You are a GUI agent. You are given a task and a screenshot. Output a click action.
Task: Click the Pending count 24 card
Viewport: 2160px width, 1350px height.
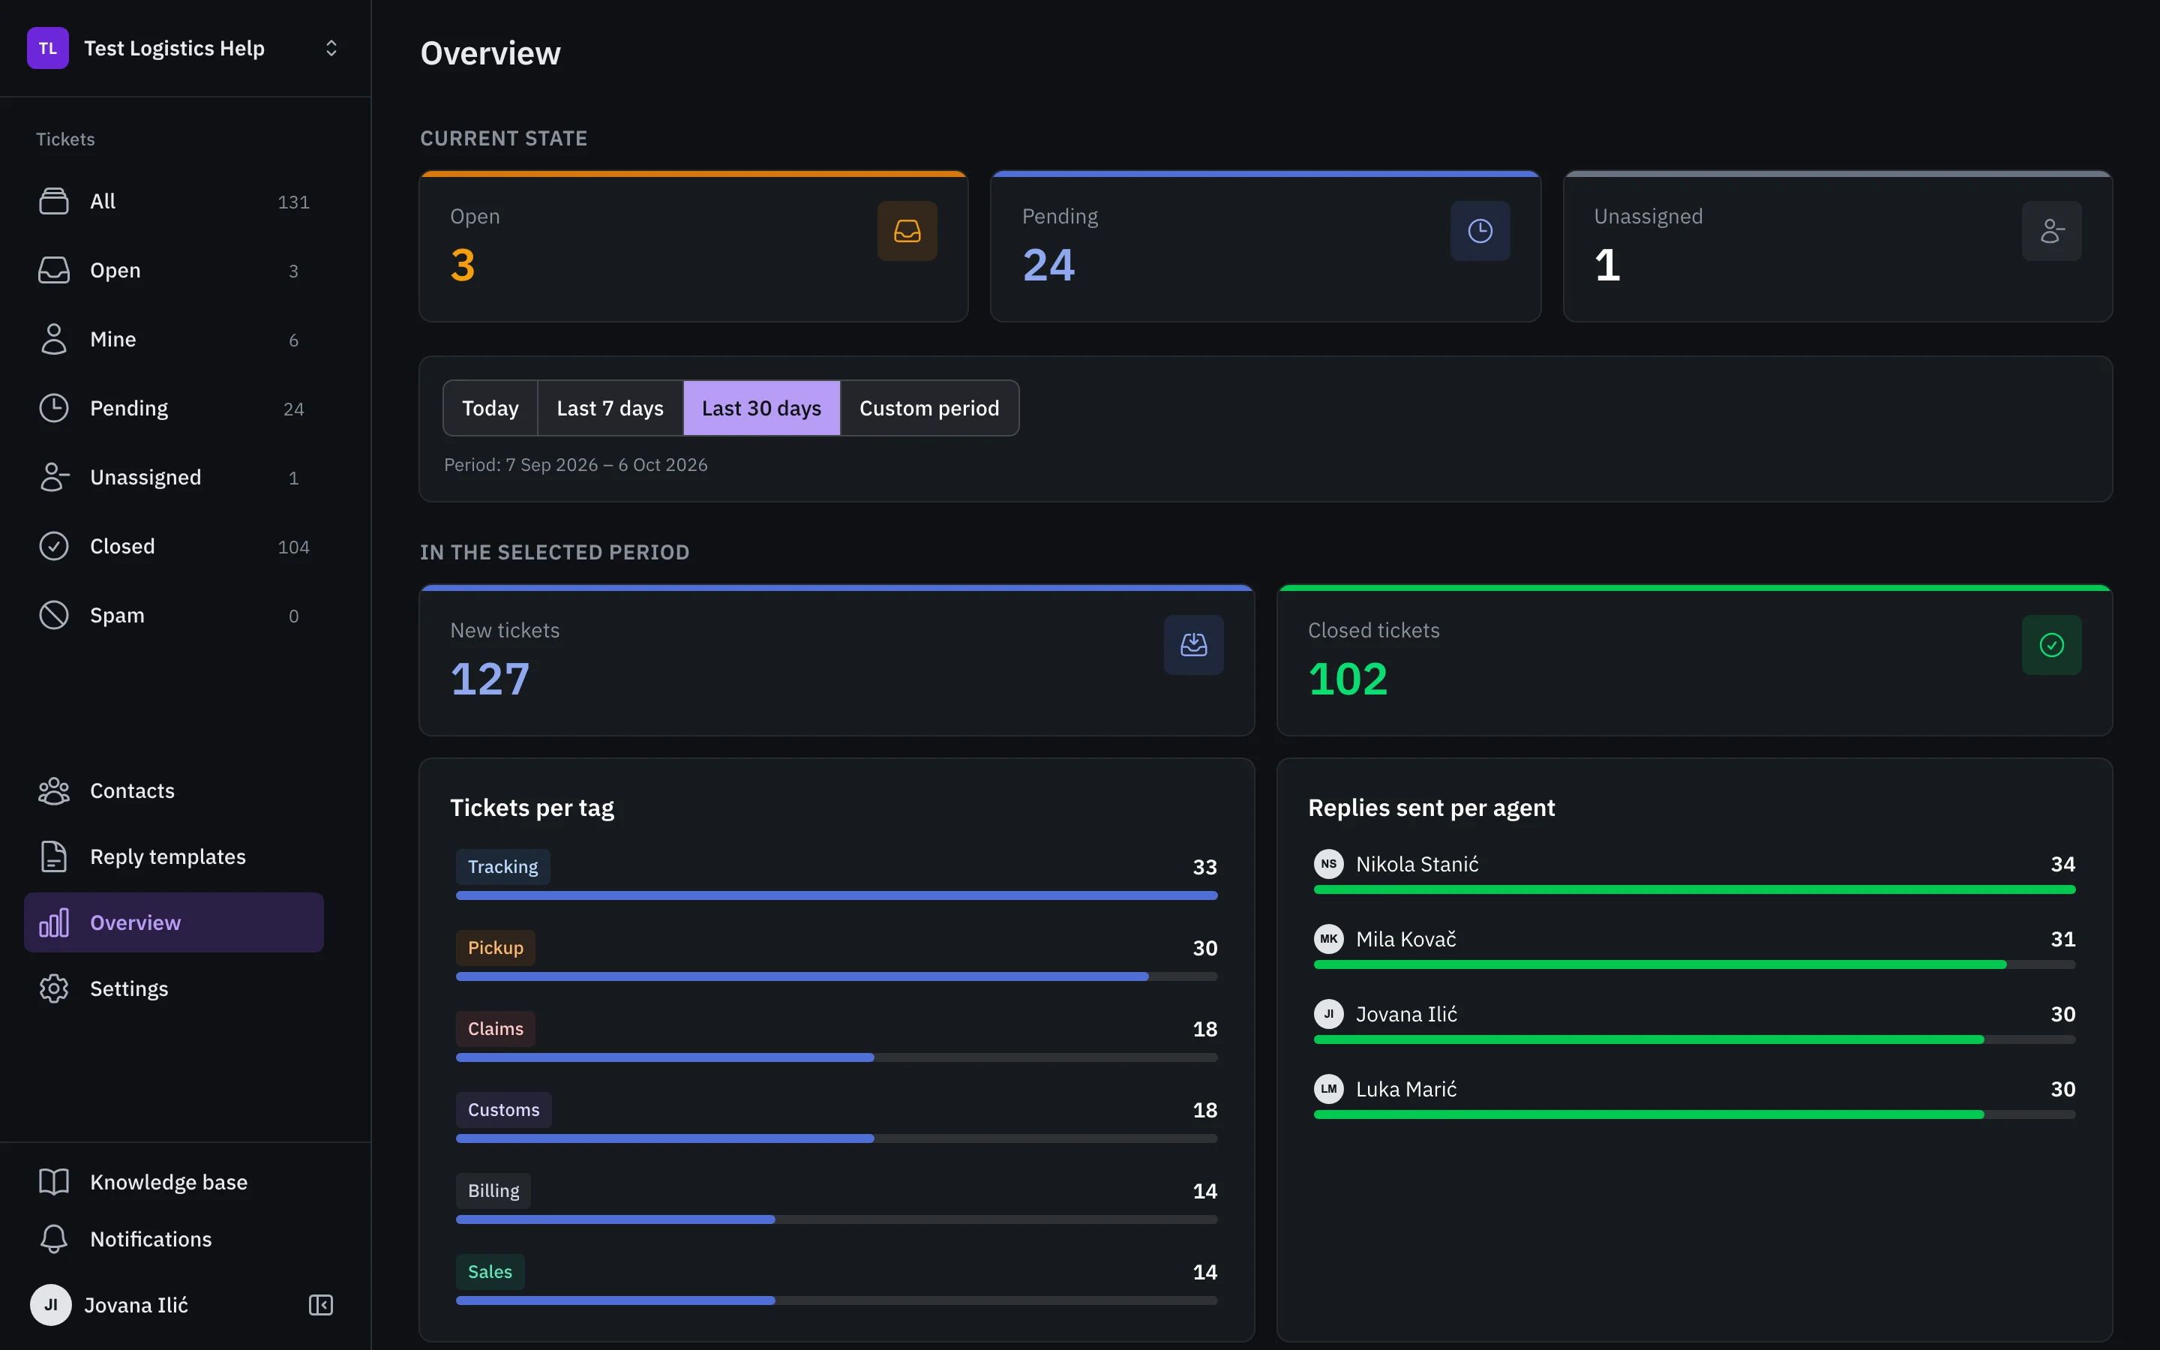(1266, 247)
